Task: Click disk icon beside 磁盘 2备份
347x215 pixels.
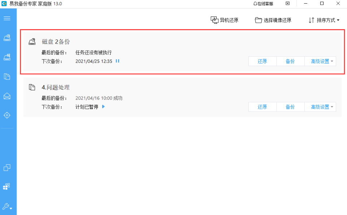Action: click(x=32, y=41)
